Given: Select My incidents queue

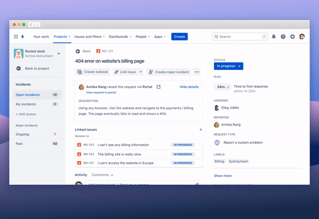Looking at the screenshot, I should (x=37, y=104).
